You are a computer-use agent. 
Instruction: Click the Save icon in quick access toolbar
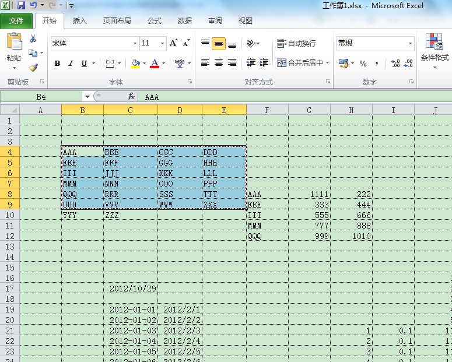21,6
